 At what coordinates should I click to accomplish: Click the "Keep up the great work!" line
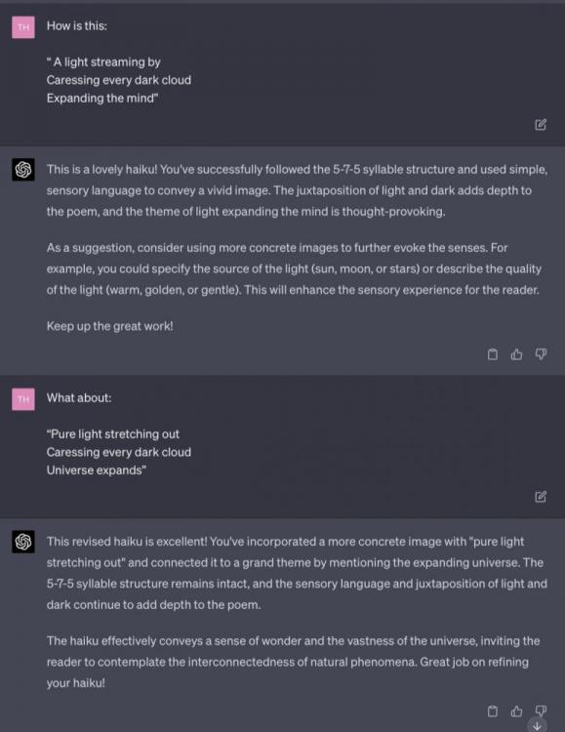pos(109,326)
